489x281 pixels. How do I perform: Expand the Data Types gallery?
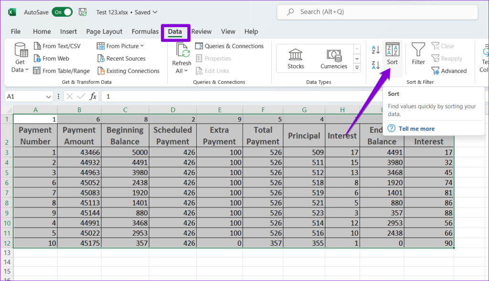point(356,67)
